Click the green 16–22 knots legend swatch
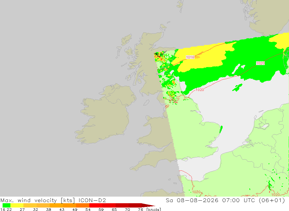289x211 pixels. point(6,205)
